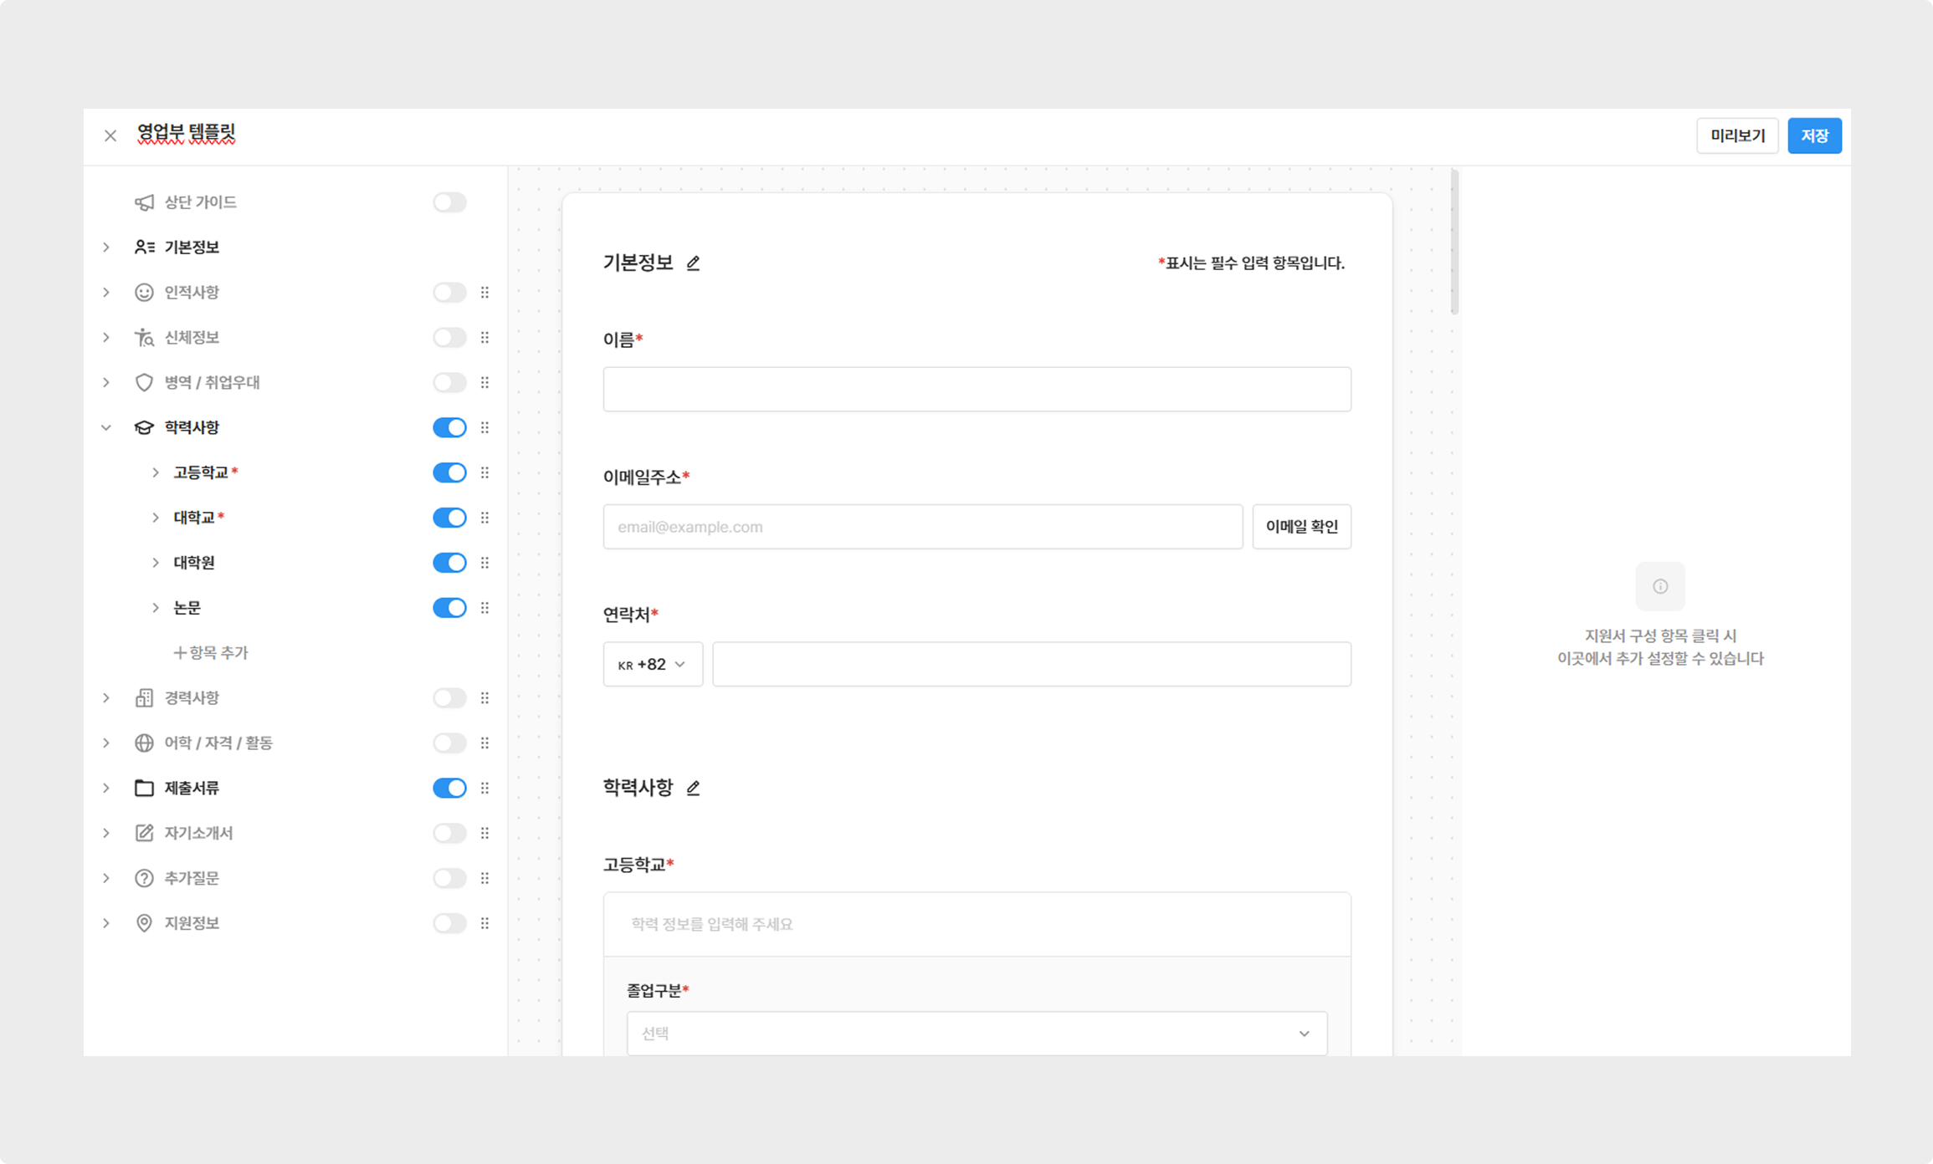Close the 영업부 템플릿 editor with the X

(110, 135)
